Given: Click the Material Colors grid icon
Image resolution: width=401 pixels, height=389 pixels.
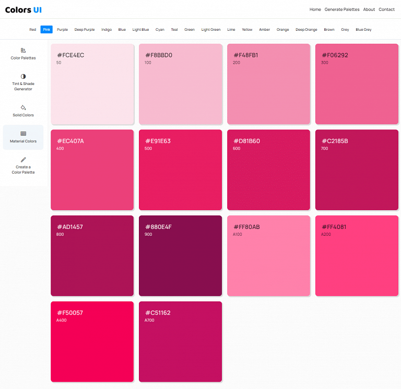Looking at the screenshot, I should pos(23,133).
